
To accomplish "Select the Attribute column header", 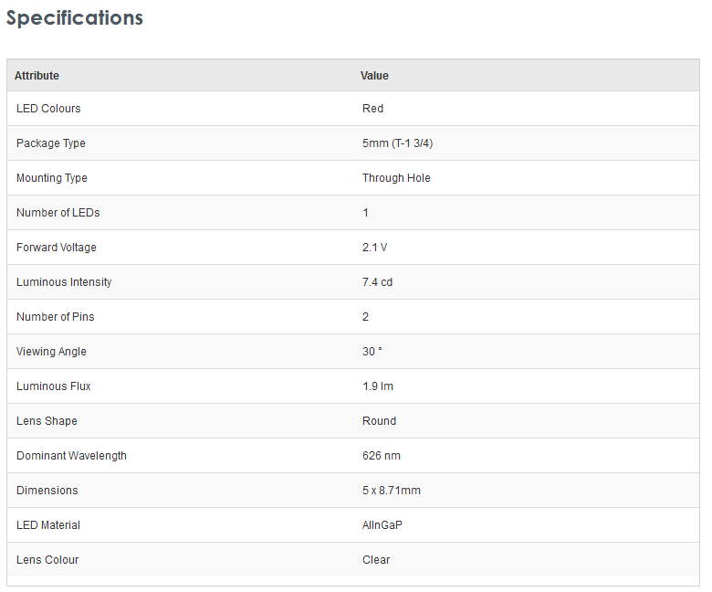I will pyautogui.click(x=37, y=76).
